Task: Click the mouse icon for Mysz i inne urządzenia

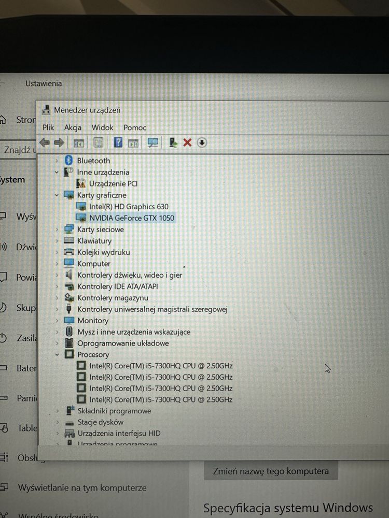Action: (x=69, y=332)
